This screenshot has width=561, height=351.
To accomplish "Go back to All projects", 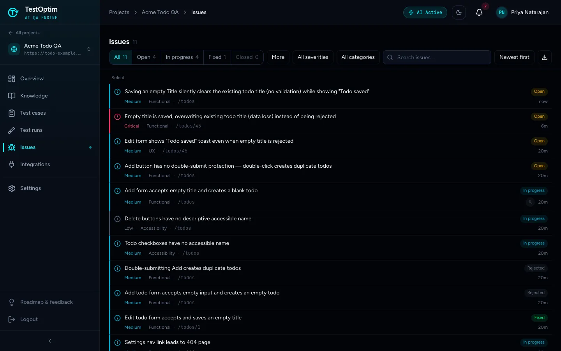I will (x=24, y=33).
